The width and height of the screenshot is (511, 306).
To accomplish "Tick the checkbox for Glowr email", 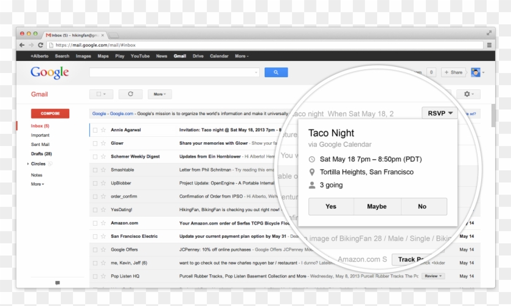I will tap(95, 144).
